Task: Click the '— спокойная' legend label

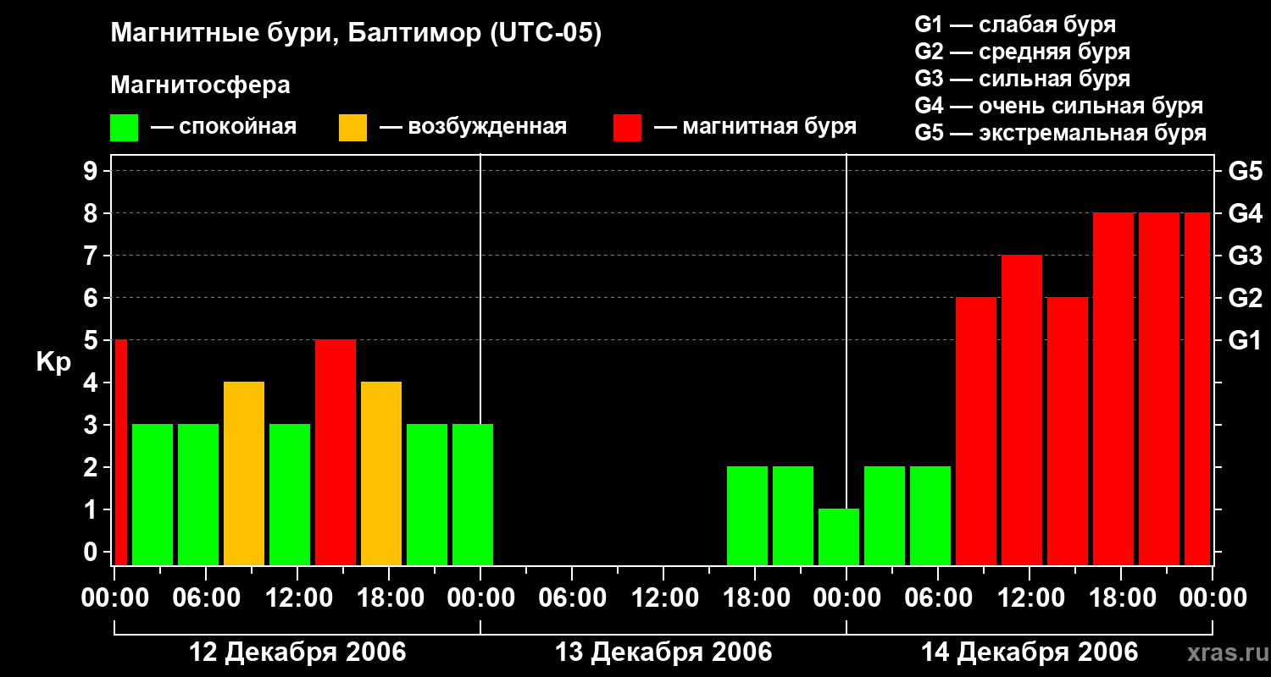Action: 224,127
